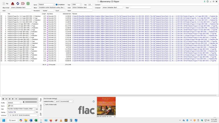Open the metadata tag review icon
Viewport: 219px width, 123px height.
coord(23,3)
